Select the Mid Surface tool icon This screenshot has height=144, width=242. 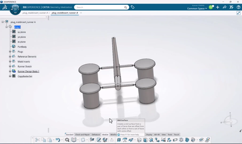click(119, 140)
